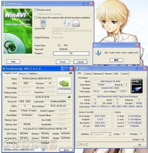148x153 pixels.
Task: Open the Memory tab in CPU-Z
Action: (x=108, y=74)
